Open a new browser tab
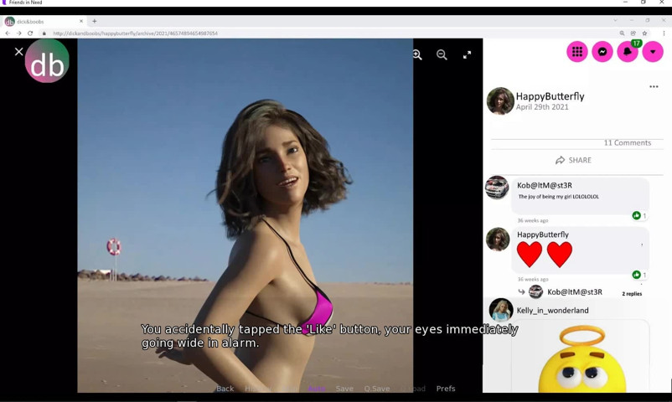The image size is (672, 402). pyautogui.click(x=95, y=21)
